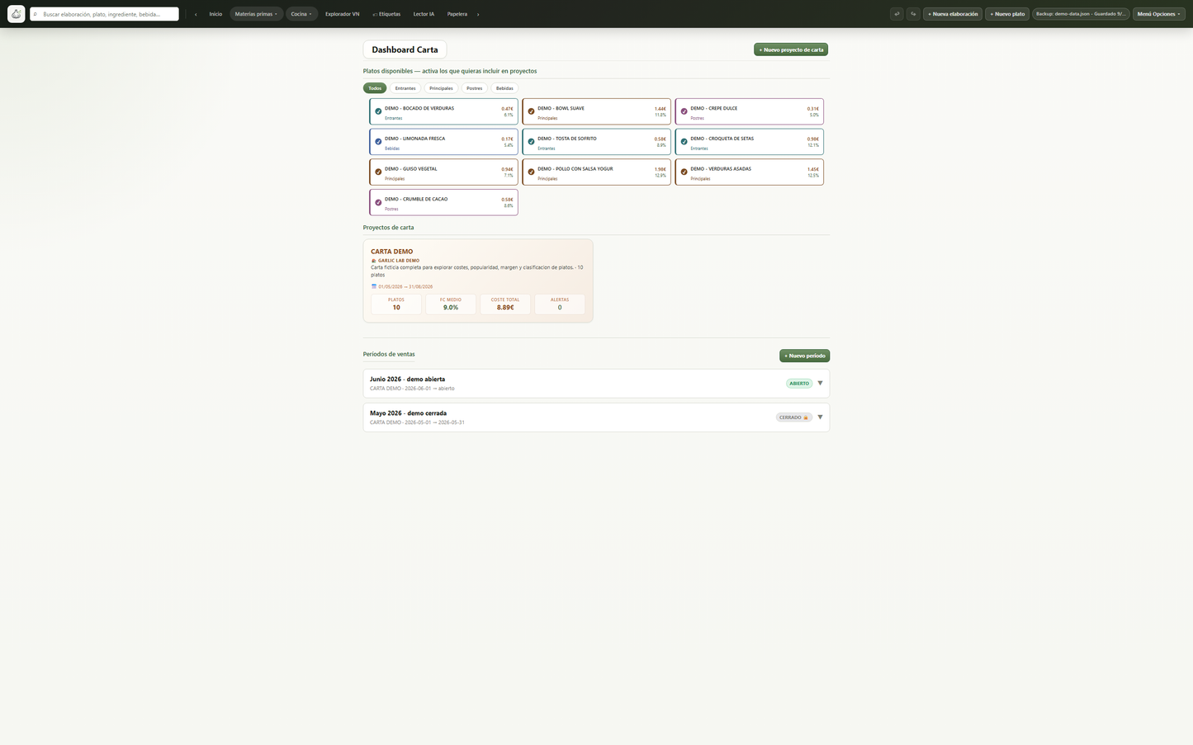
Task: Focus the search elaboración input field
Action: [x=104, y=14]
